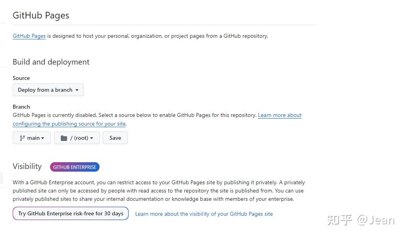This screenshot has height=237, width=405.
Task: Click the Save button to enable Pages
Action: tap(115, 138)
